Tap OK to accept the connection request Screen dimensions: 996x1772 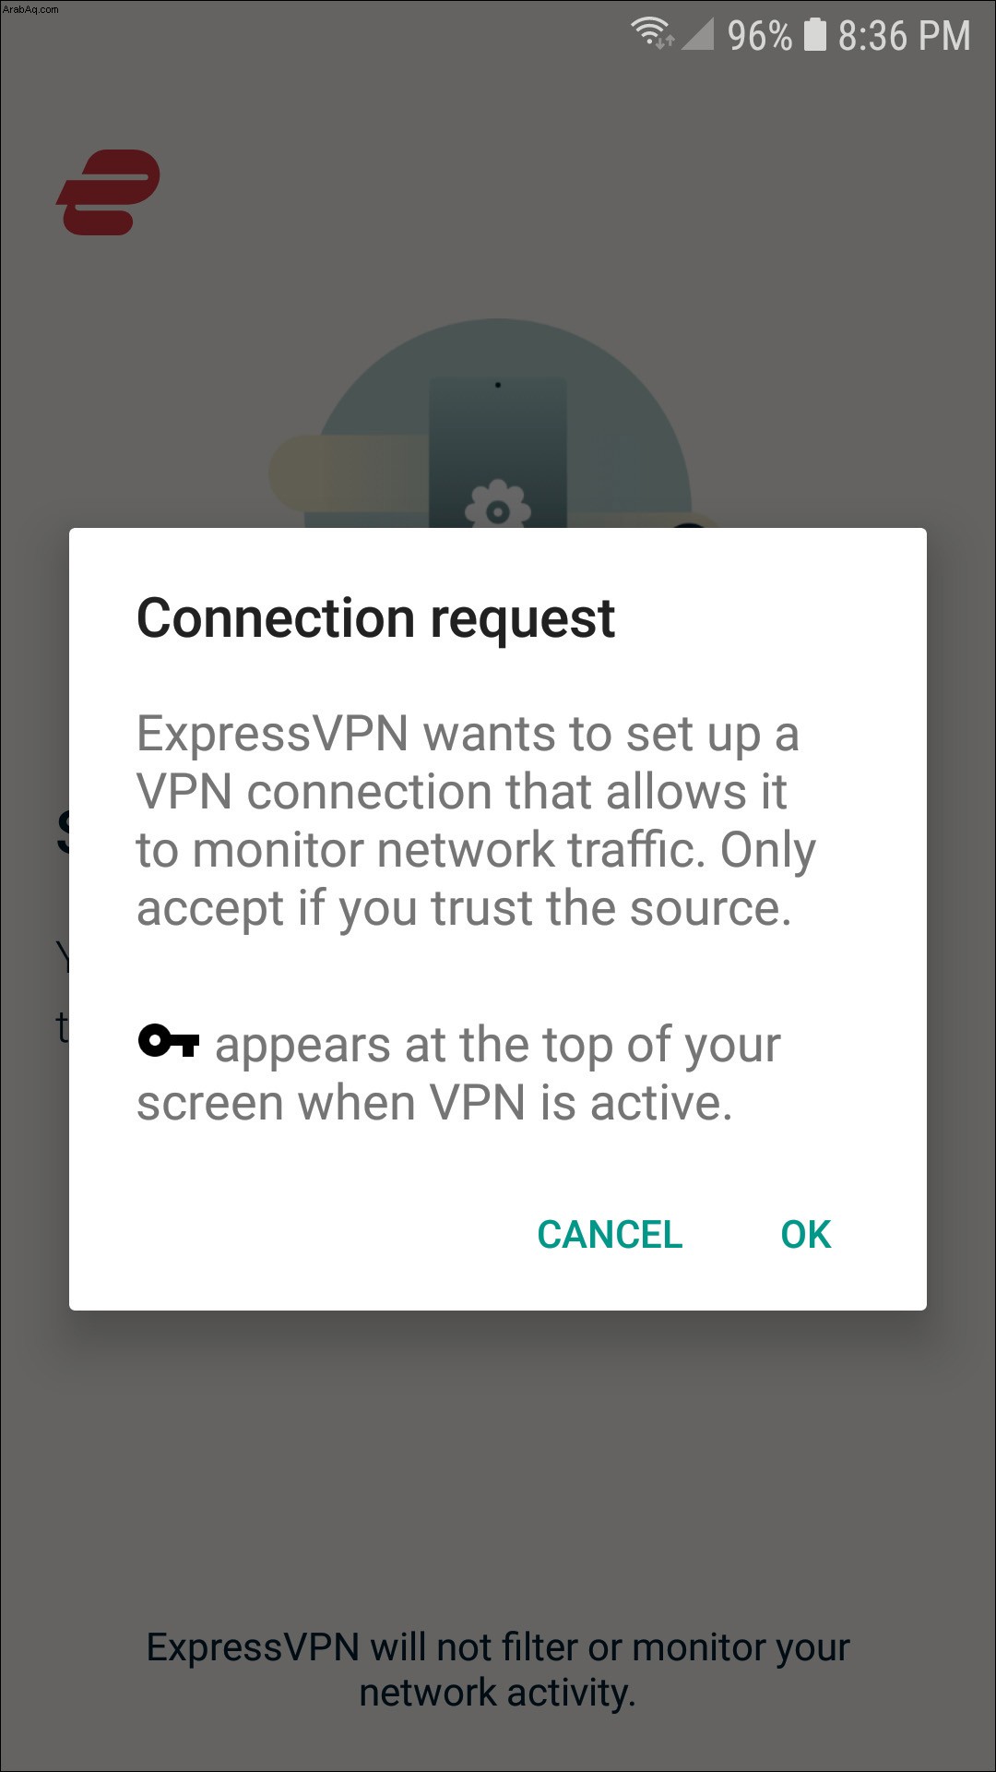805,1235
